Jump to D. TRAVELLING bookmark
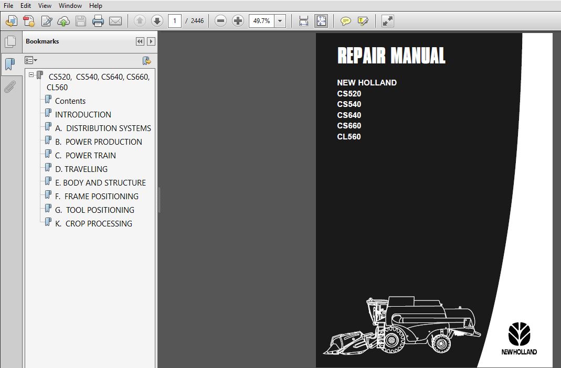561x368 pixels. [x=81, y=169]
